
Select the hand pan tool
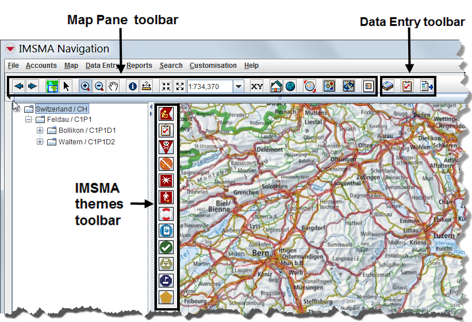(x=113, y=86)
